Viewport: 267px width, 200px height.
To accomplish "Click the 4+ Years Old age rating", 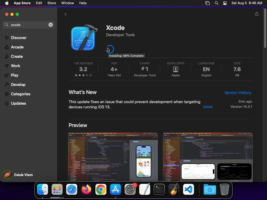I will [114, 69].
